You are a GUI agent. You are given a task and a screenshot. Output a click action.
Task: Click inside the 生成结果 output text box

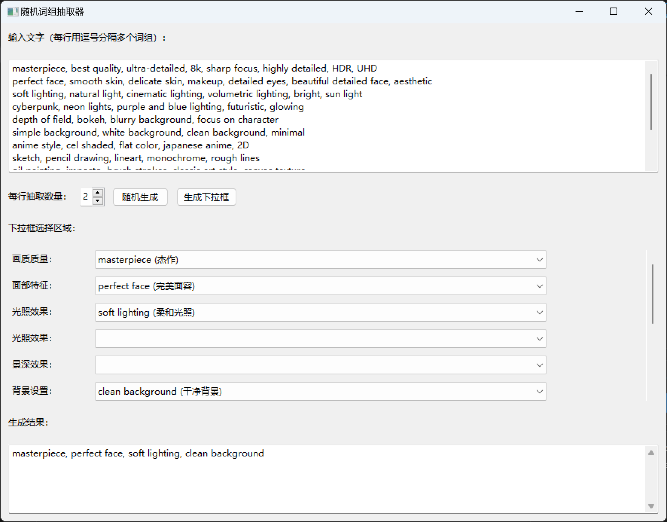click(x=327, y=479)
